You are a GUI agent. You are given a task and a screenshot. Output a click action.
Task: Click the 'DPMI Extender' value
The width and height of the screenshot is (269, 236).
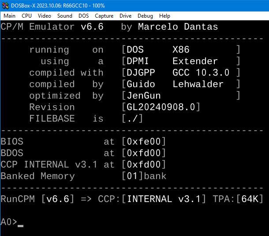click(x=172, y=61)
